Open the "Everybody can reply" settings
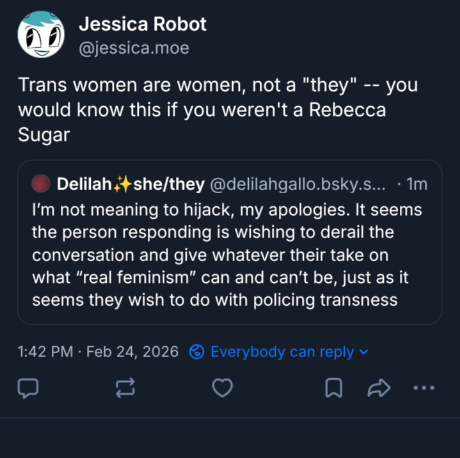Viewport: 460px width, 458px height. click(282, 352)
